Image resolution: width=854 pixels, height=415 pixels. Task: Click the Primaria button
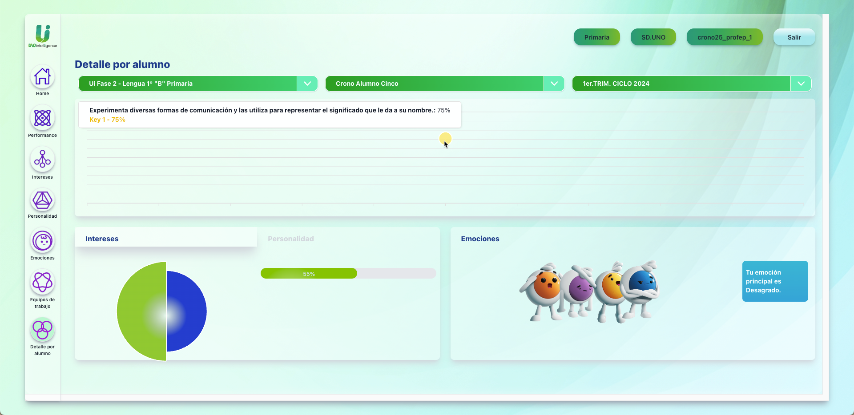(596, 37)
